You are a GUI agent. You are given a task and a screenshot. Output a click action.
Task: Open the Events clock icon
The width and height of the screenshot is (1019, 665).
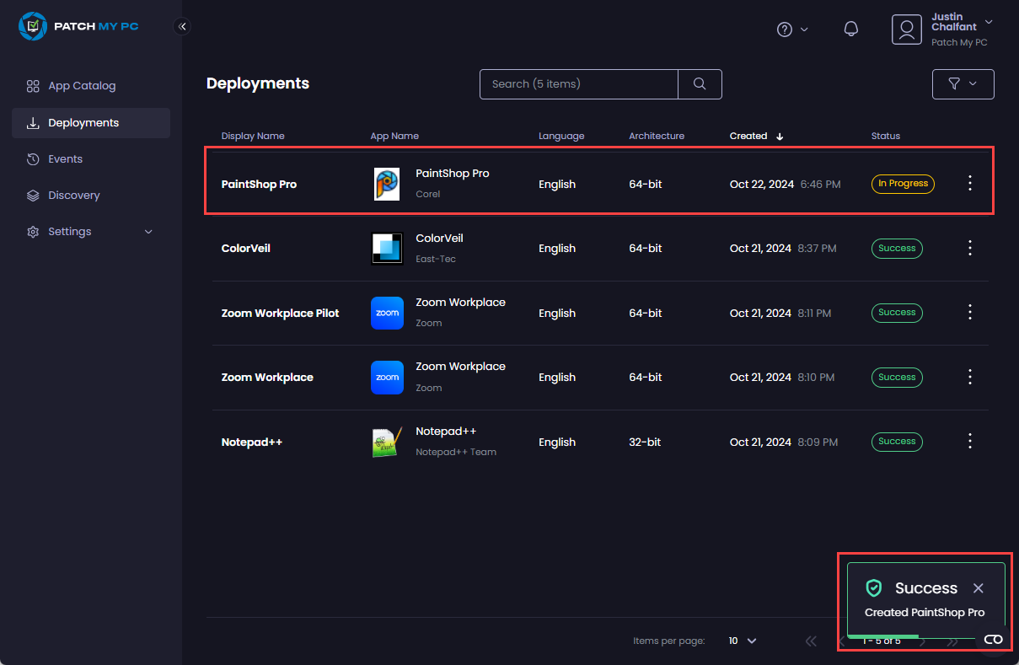coord(32,158)
